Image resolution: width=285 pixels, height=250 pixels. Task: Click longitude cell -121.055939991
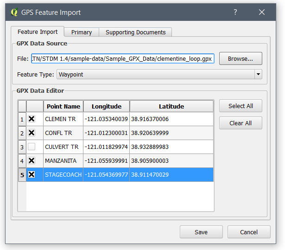tap(106, 160)
